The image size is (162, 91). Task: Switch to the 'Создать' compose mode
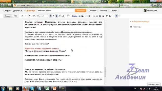click(8, 16)
